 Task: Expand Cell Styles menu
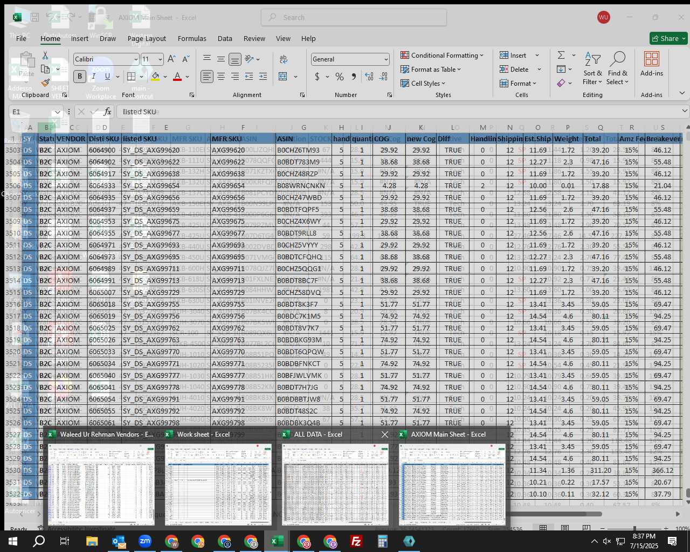tap(423, 83)
